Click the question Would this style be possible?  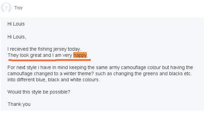click(39, 92)
